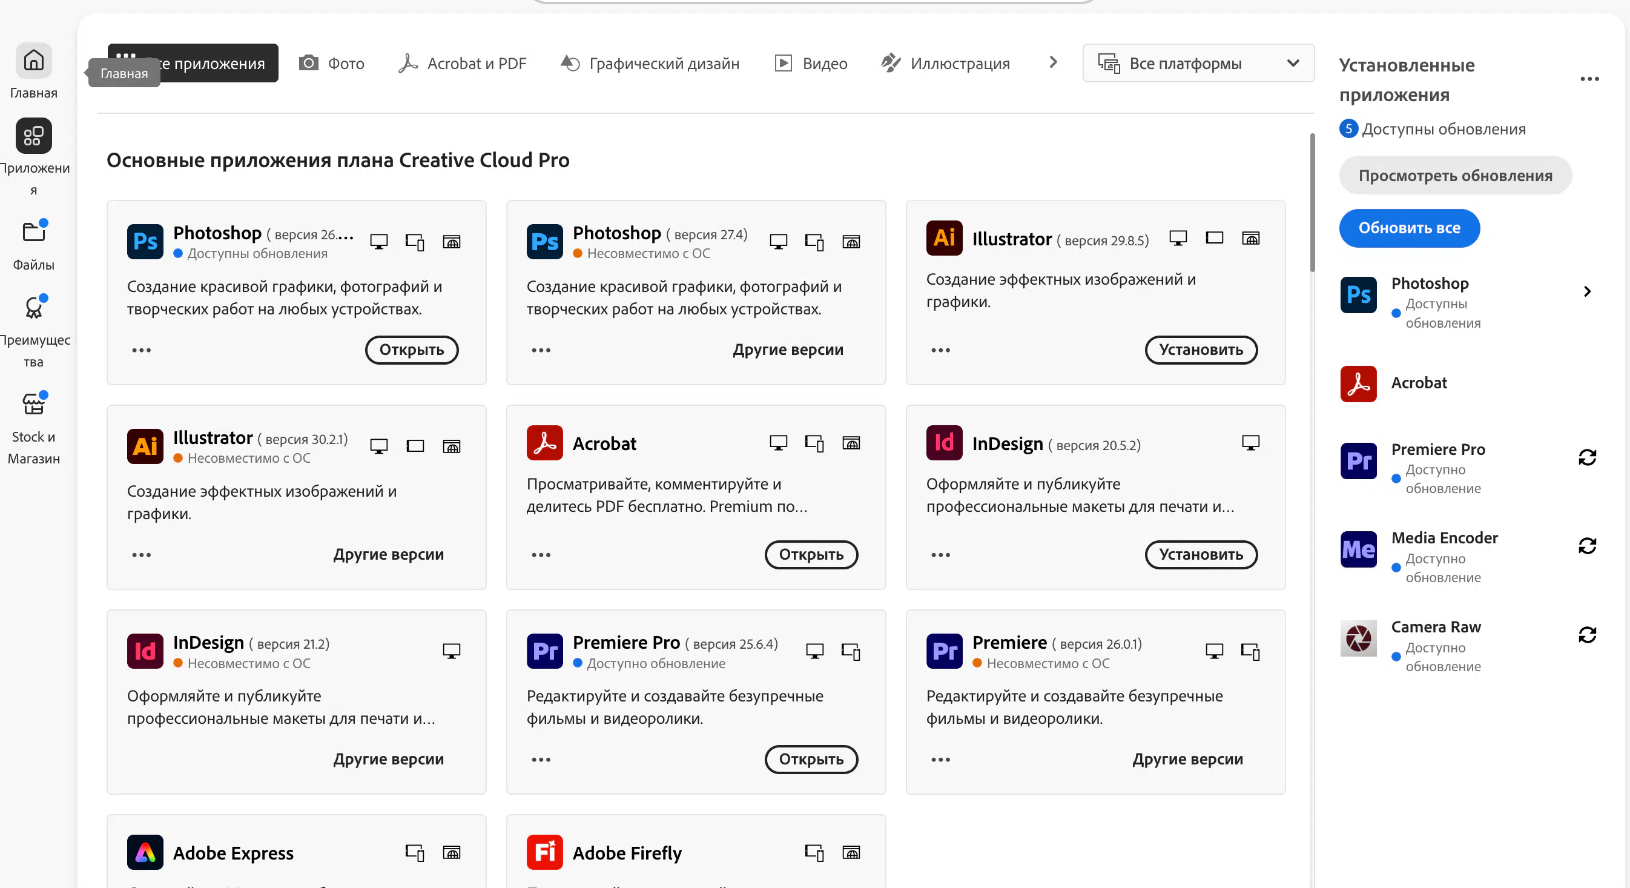Click the Acrobat icon on the Acrobat card

(545, 443)
